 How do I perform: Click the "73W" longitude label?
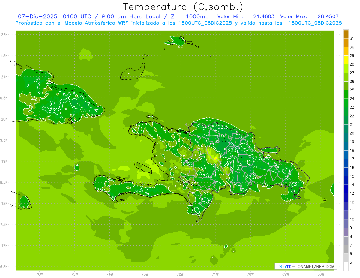pos(145,274)
